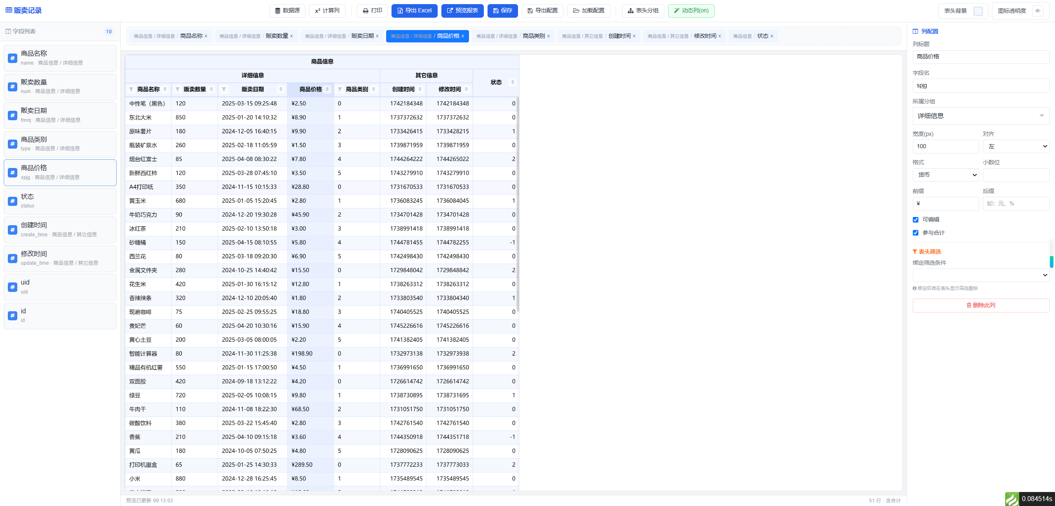Click the filter icon in 贩卖日期 header
Image resolution: width=1055 pixels, height=506 pixels.
tap(224, 89)
